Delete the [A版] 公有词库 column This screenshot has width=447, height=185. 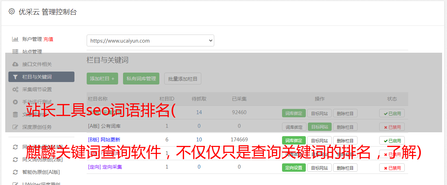tap(345, 127)
